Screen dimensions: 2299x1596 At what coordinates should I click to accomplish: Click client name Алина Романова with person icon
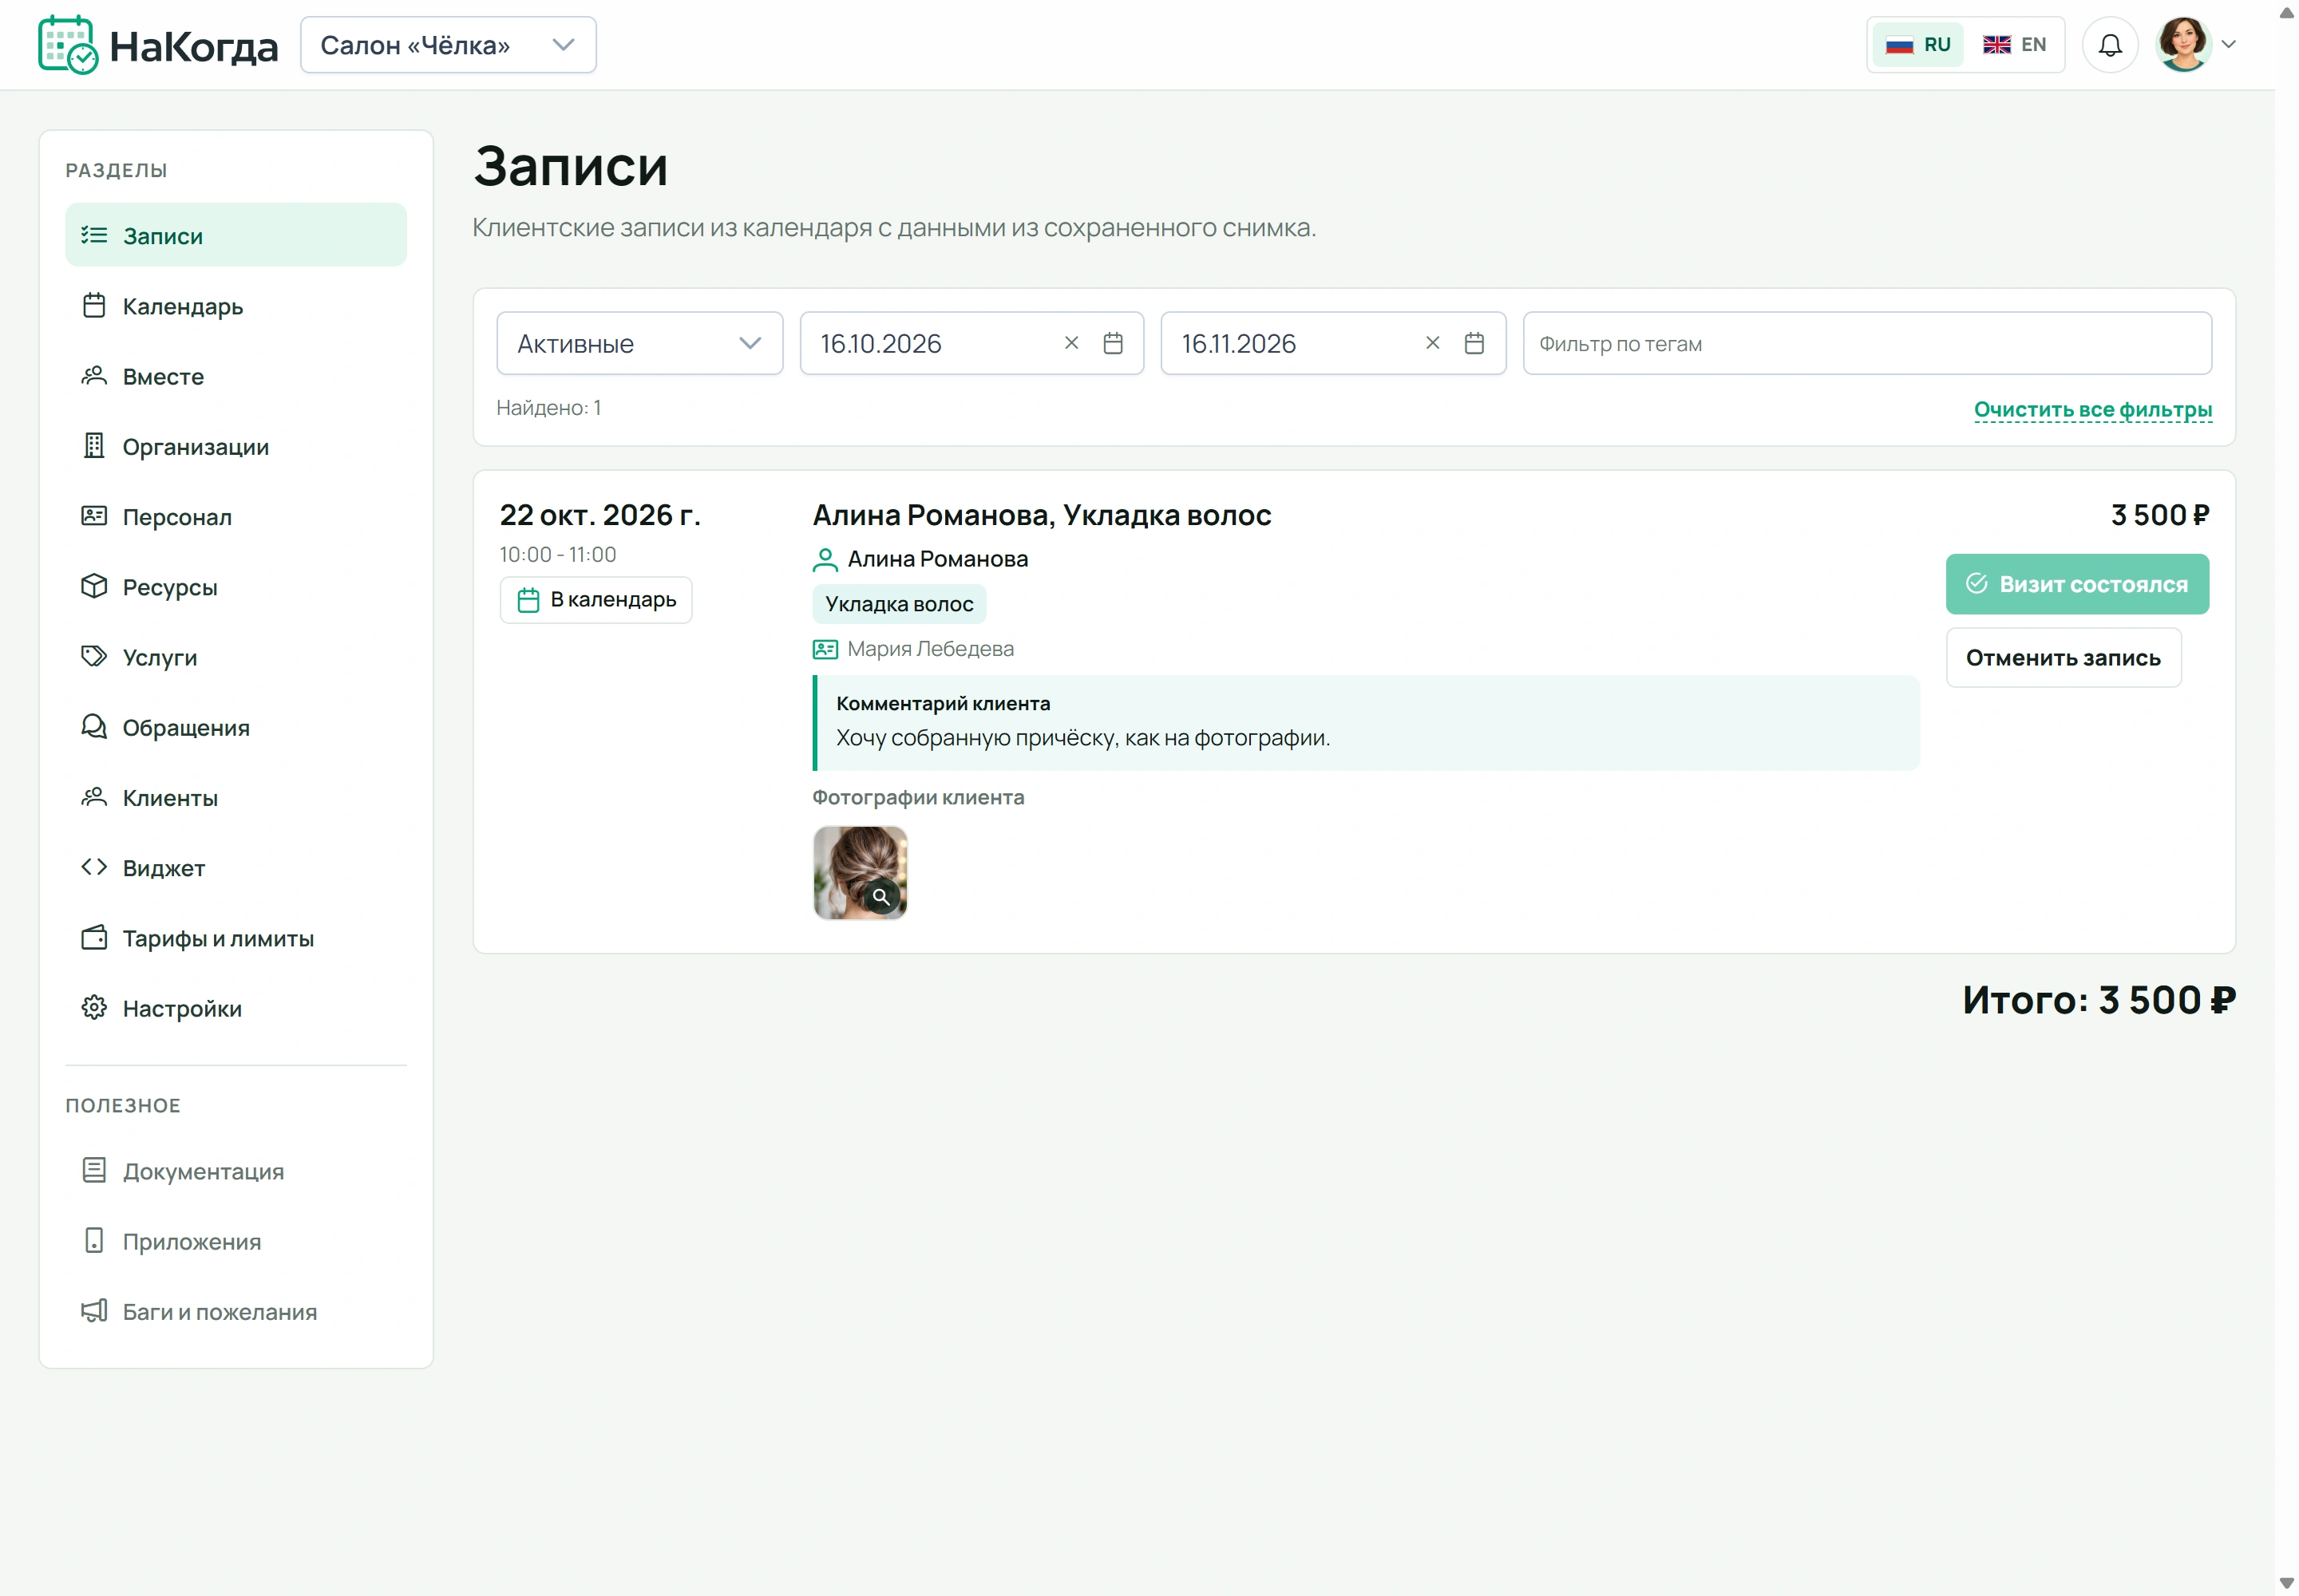tap(920, 559)
